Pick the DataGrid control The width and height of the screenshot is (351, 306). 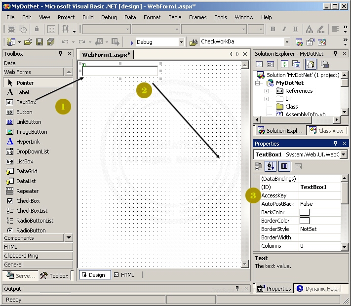(27, 171)
